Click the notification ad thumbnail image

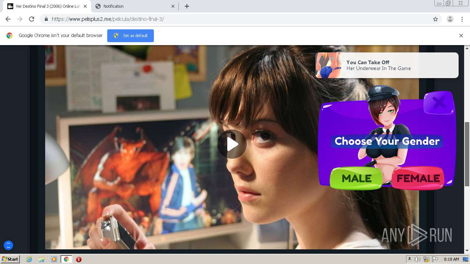328,65
